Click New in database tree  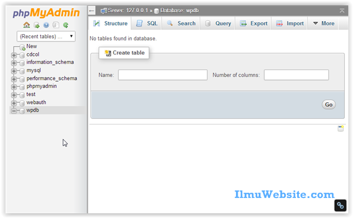[32, 46]
